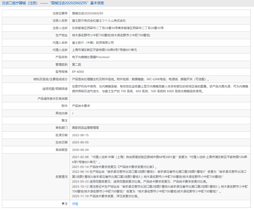Click the lightbulb icon beside 注 label
254x210 pixels.
pyautogui.click(x=63, y=204)
